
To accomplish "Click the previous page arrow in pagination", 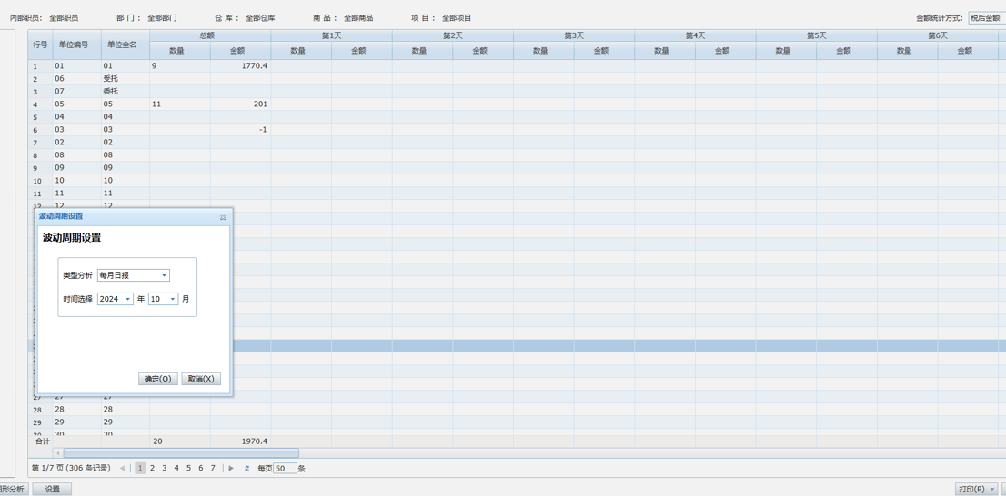I will point(123,469).
